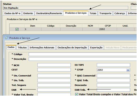
Task: Focus the CEST input field
Action: click(54, 70)
